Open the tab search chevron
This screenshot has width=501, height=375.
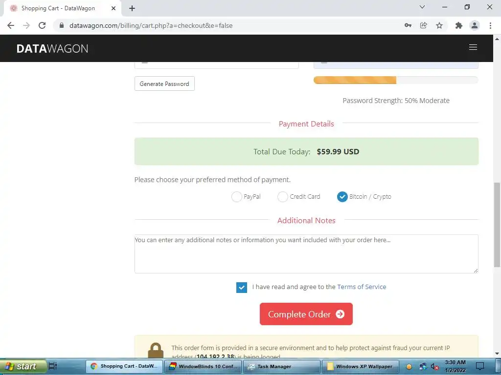422,7
